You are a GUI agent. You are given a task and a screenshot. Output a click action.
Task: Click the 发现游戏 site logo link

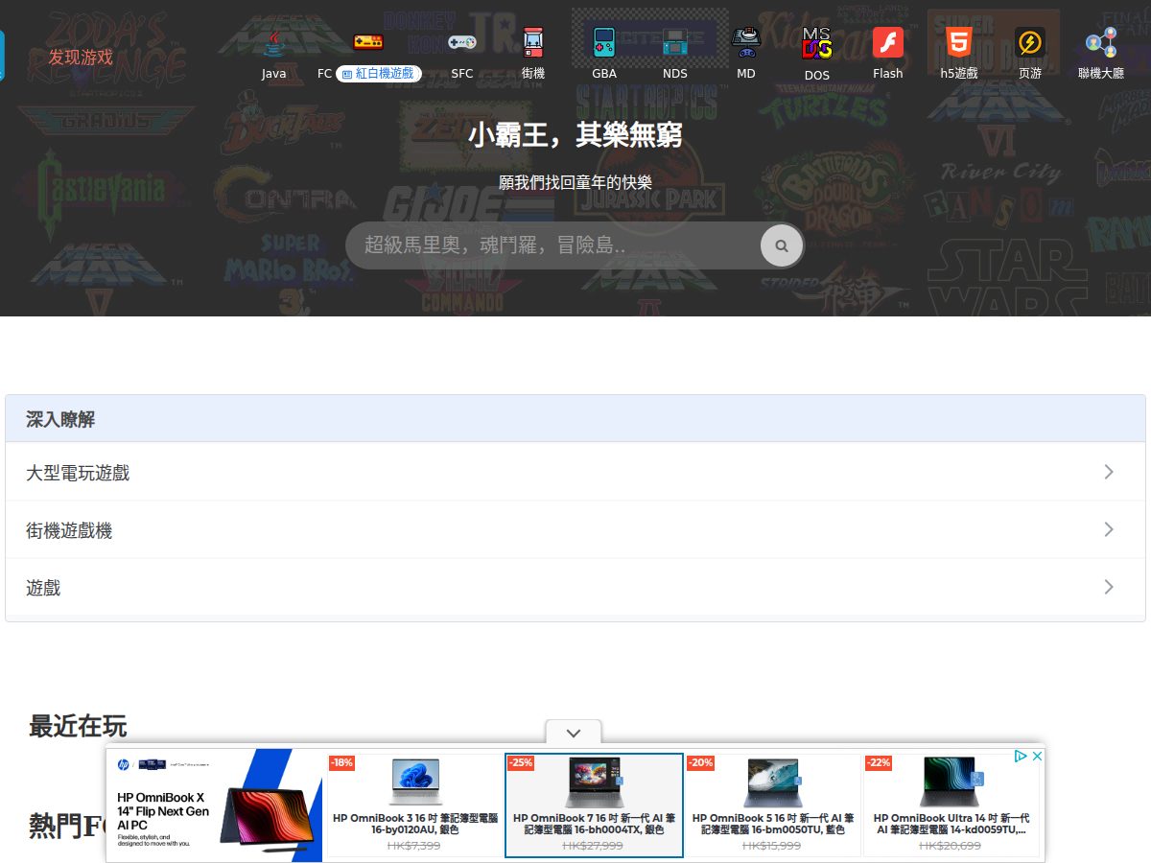click(81, 58)
